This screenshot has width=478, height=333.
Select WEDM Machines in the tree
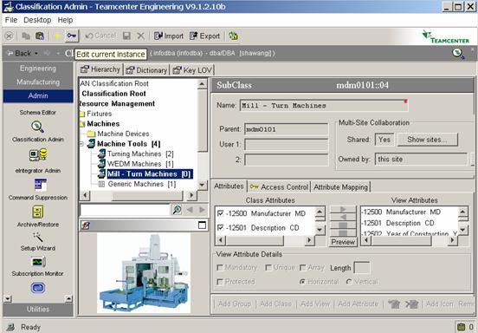click(x=140, y=164)
